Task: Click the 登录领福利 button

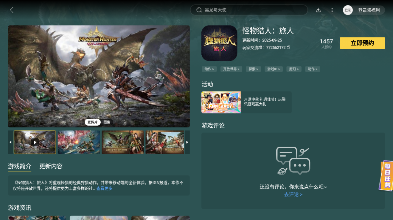Action: point(369,10)
